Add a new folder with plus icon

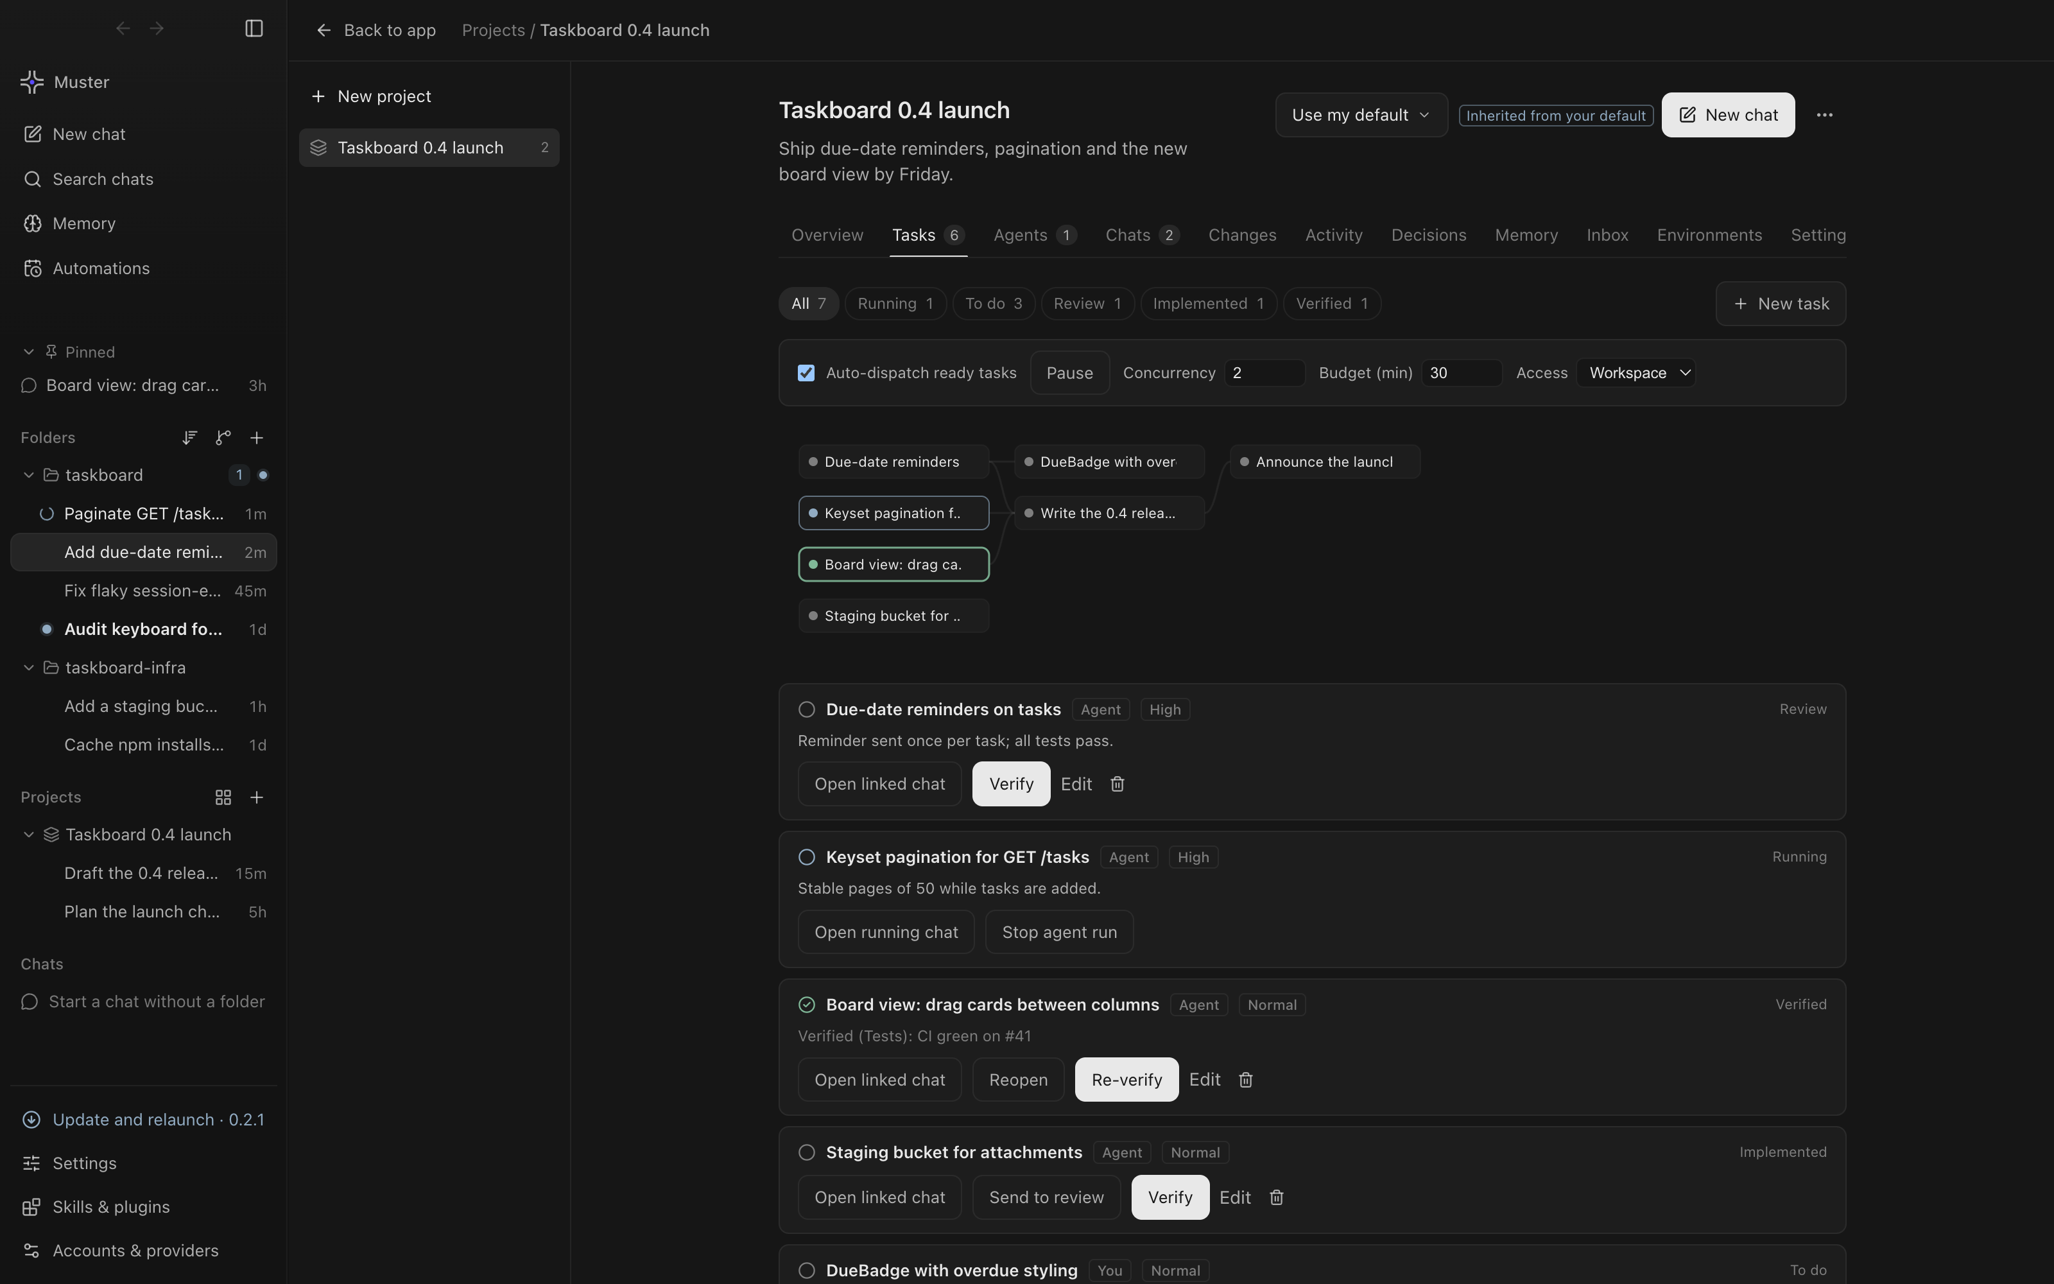256,437
